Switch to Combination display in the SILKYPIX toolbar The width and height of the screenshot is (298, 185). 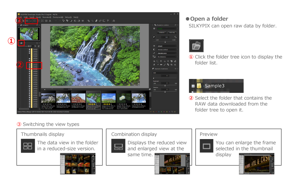[31, 21]
